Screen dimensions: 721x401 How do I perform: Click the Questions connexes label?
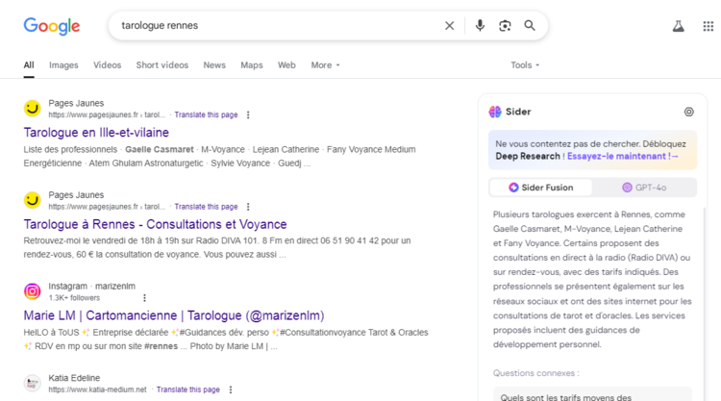click(536, 373)
